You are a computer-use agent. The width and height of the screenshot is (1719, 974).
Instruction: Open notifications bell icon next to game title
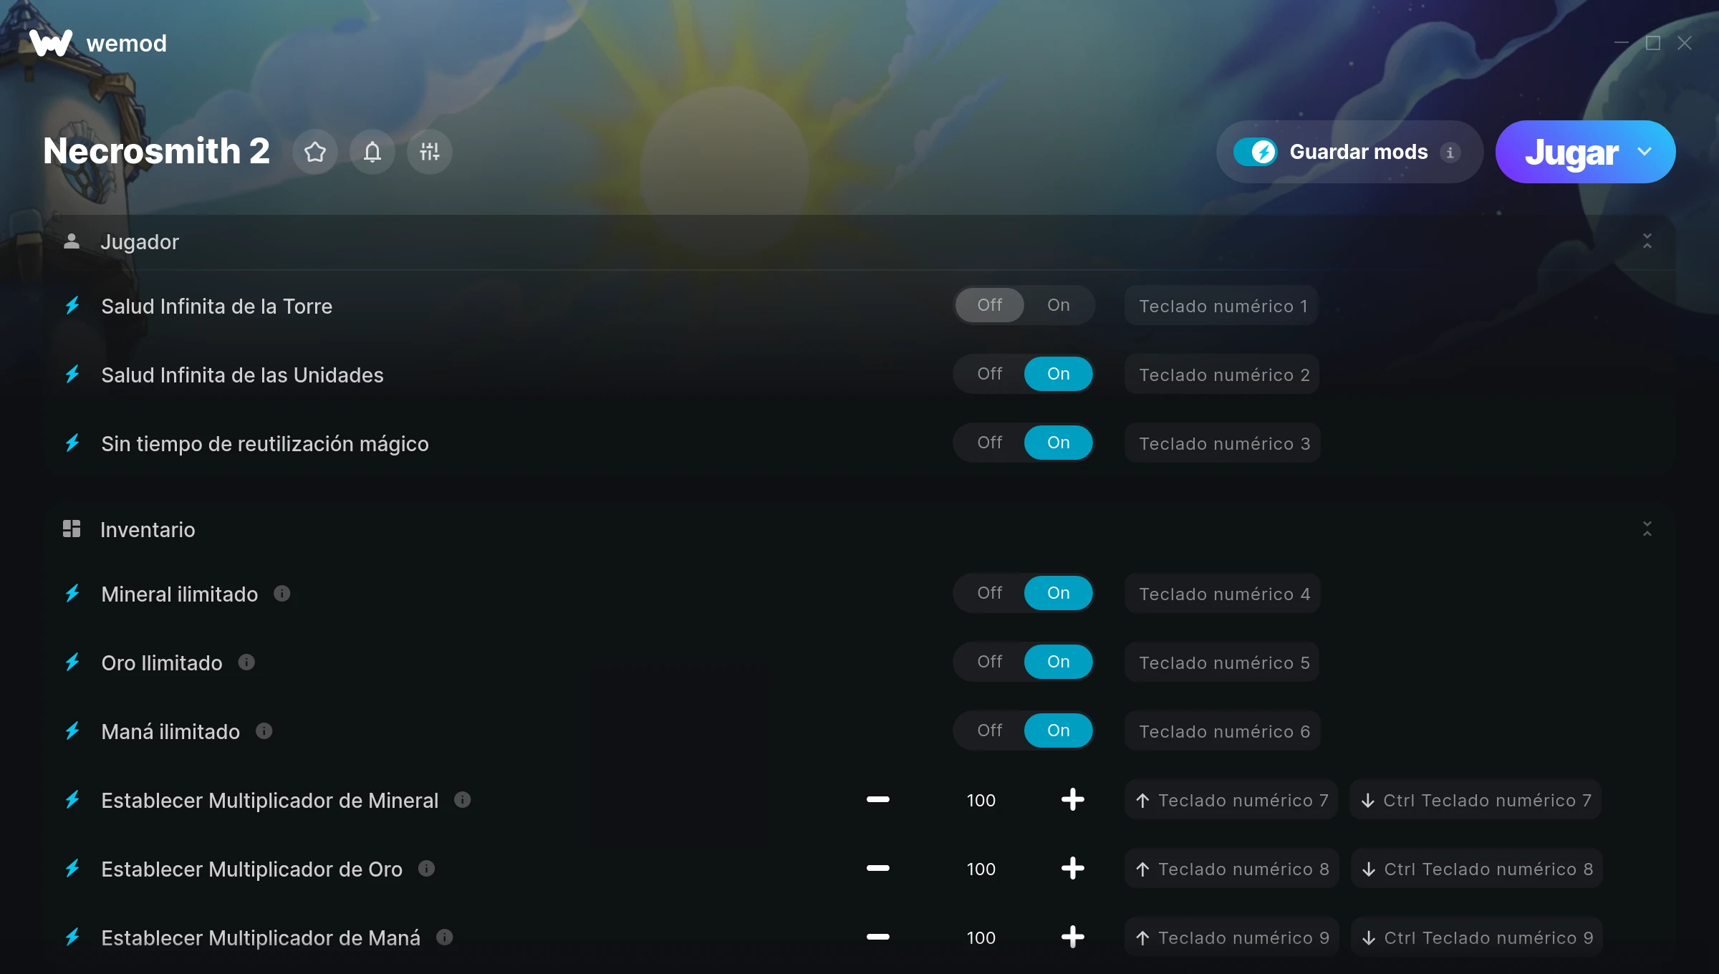click(372, 152)
